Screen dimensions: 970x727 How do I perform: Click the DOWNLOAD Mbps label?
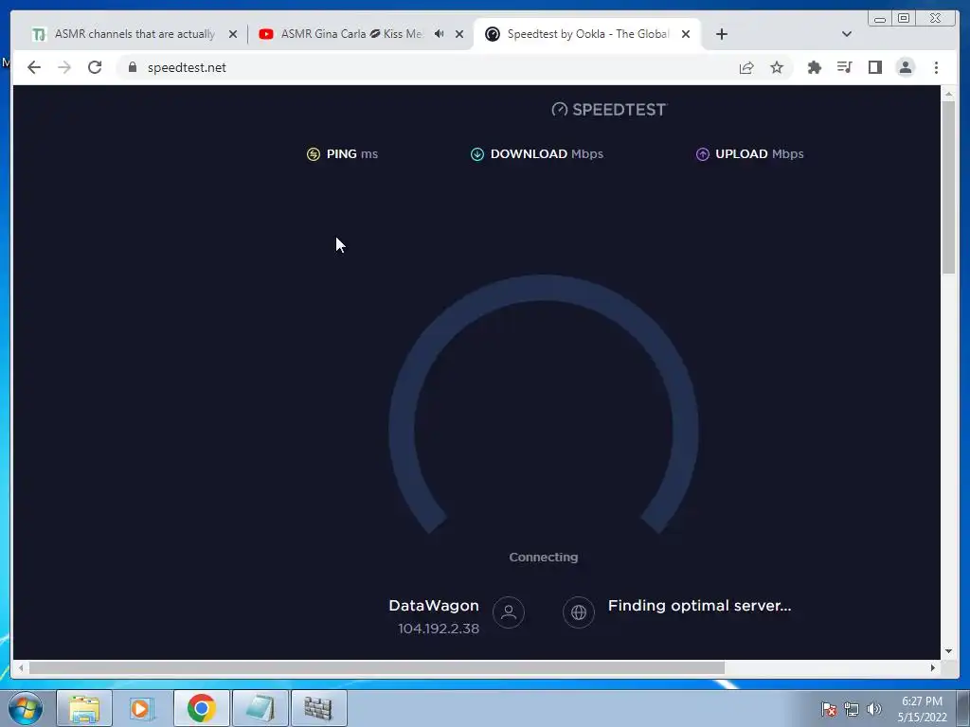(547, 154)
